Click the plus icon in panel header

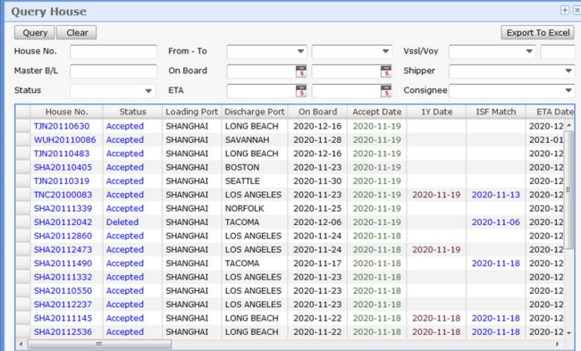point(565,11)
